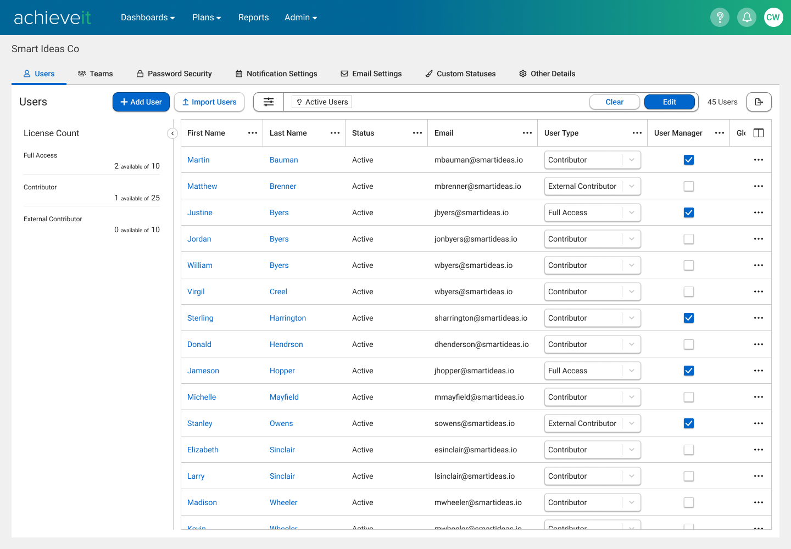Open User Type column options dots

pos(637,133)
